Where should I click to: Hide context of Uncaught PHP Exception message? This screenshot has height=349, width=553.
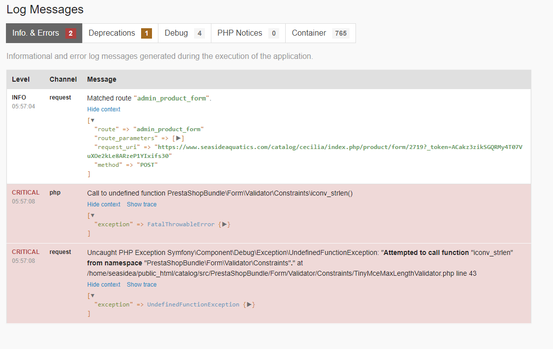103,285
